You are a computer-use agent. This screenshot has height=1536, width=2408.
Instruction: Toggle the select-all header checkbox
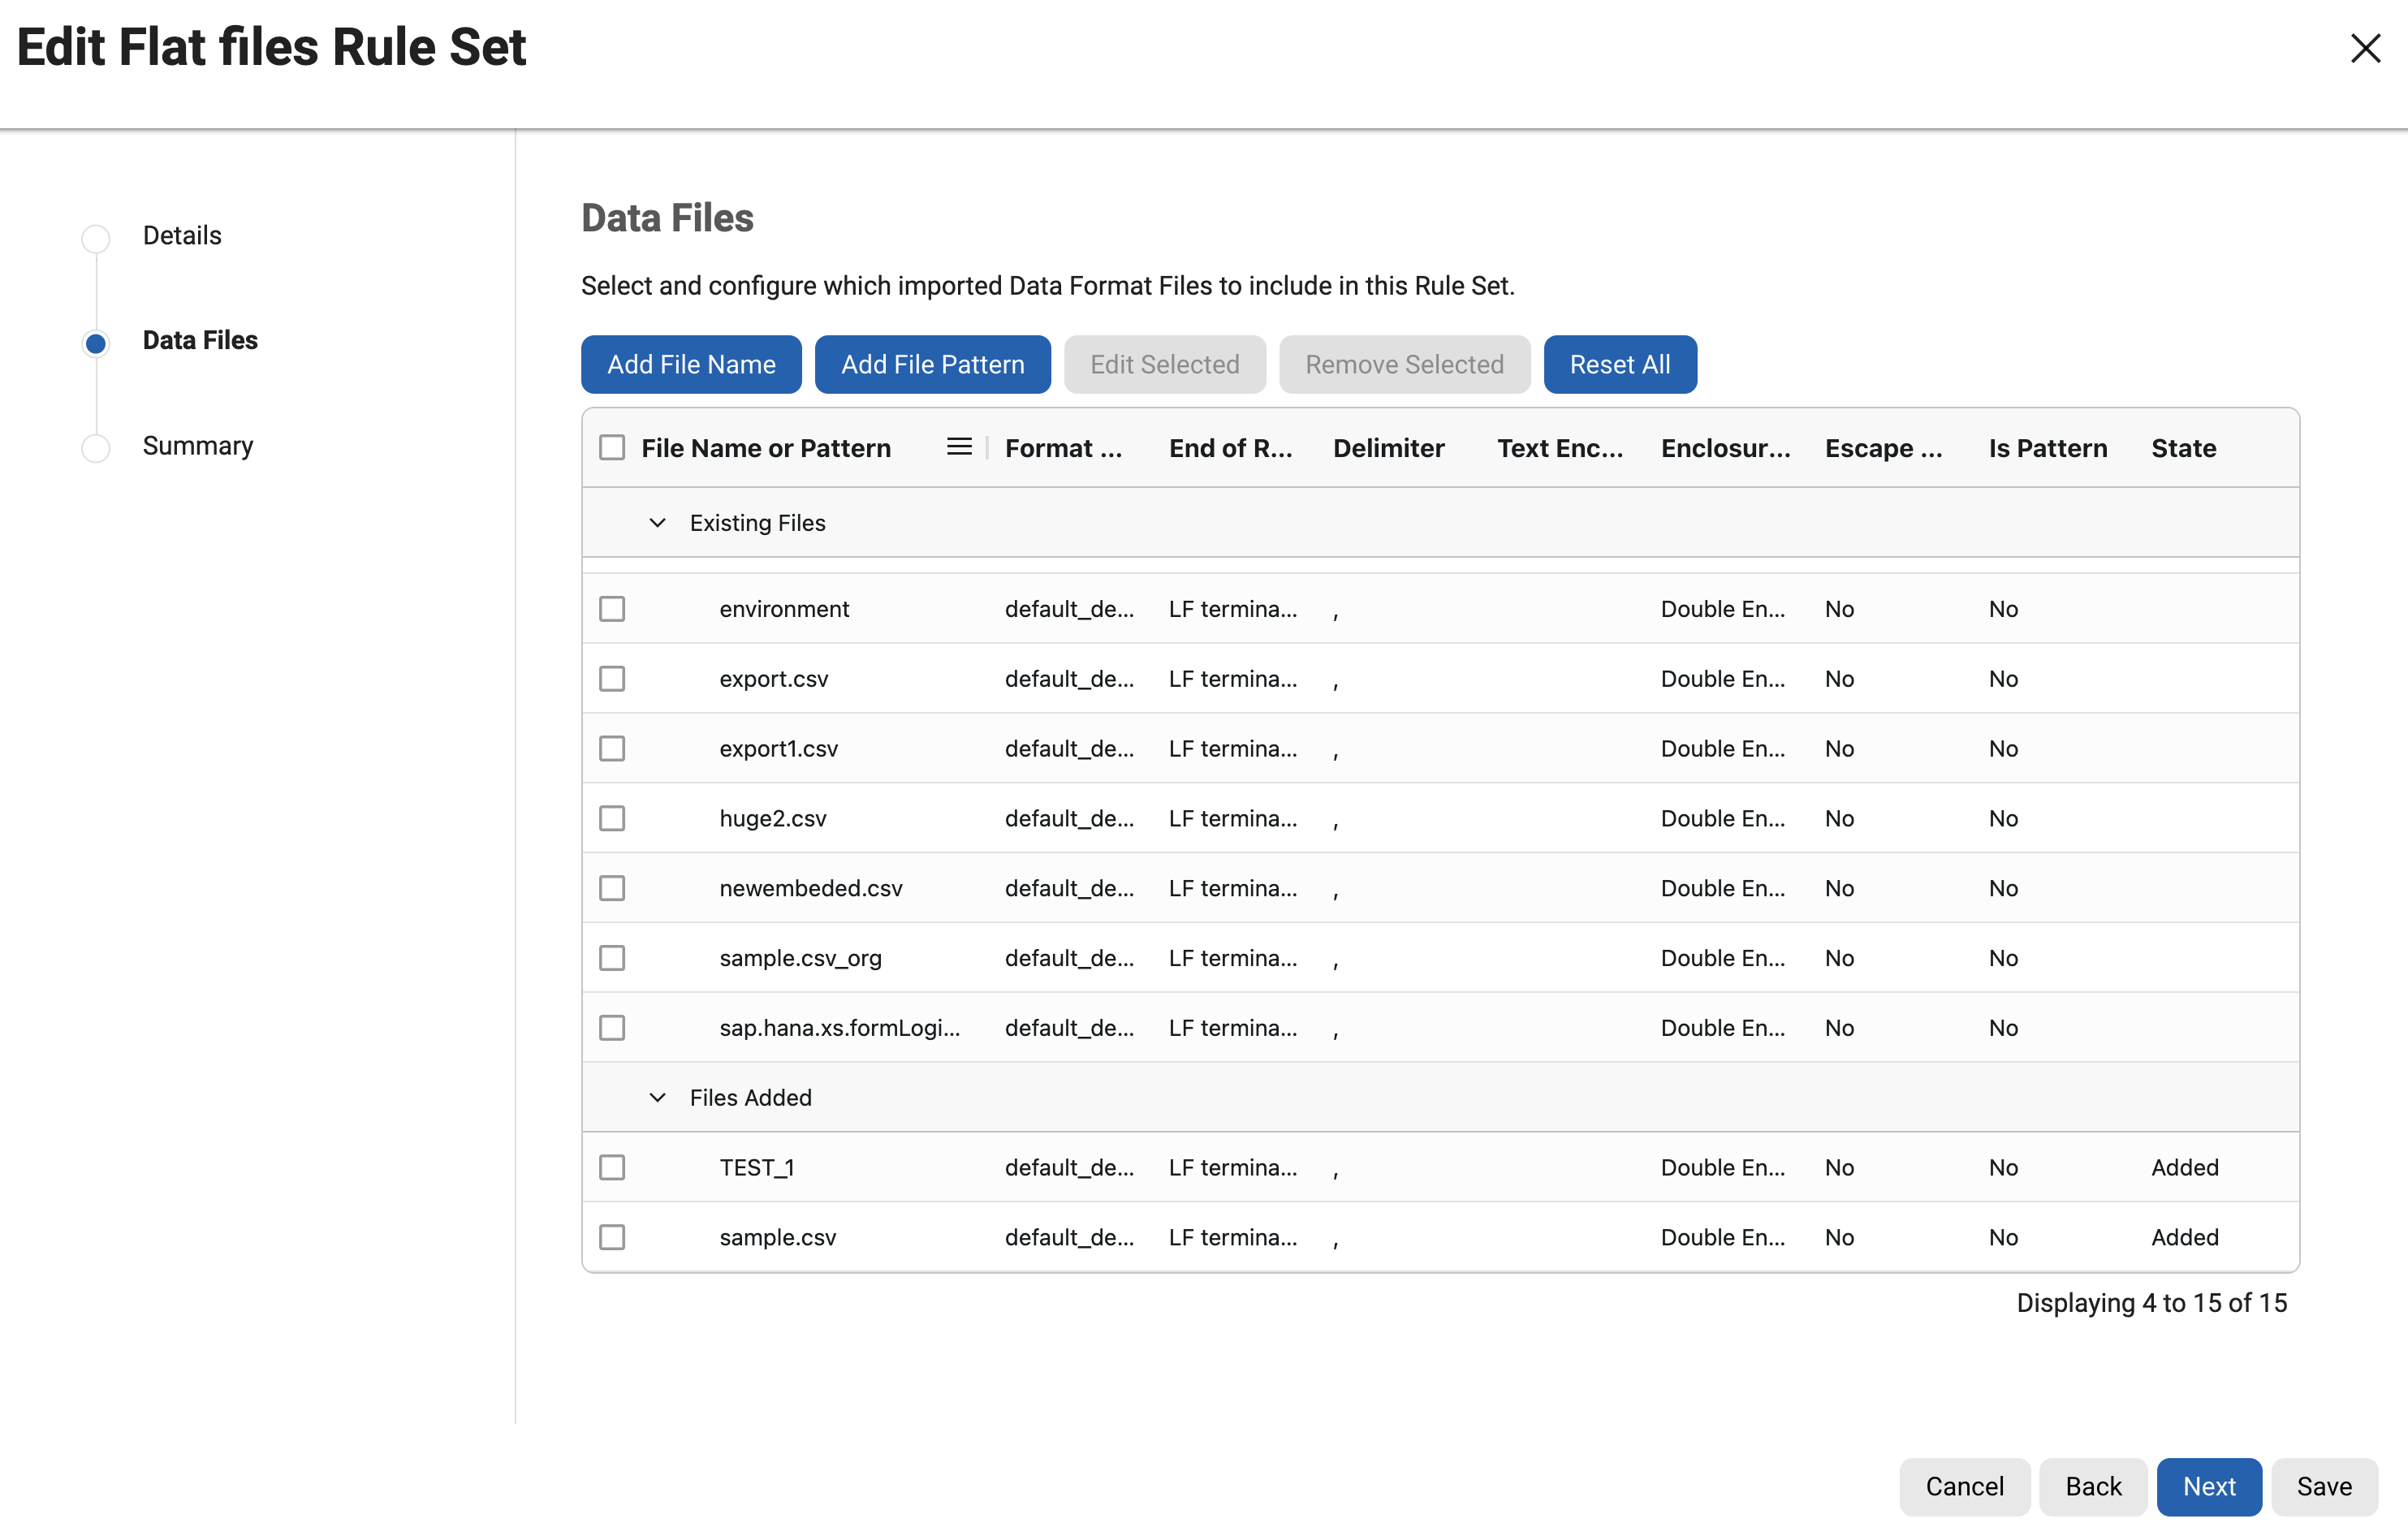612,447
